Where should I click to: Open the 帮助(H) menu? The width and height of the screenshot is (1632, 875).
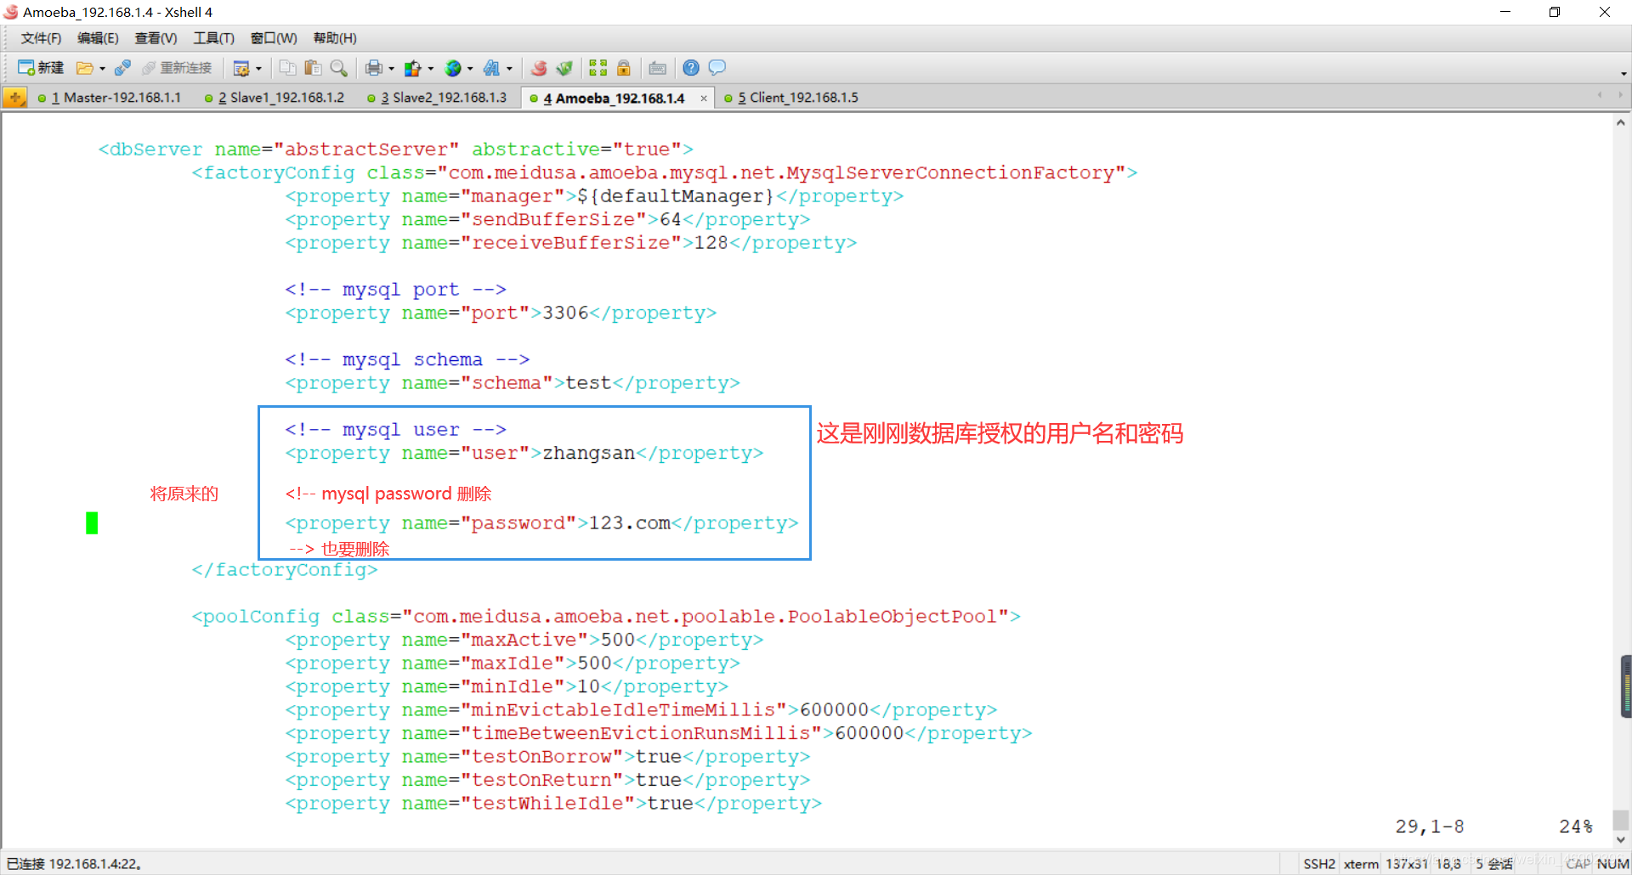point(335,38)
